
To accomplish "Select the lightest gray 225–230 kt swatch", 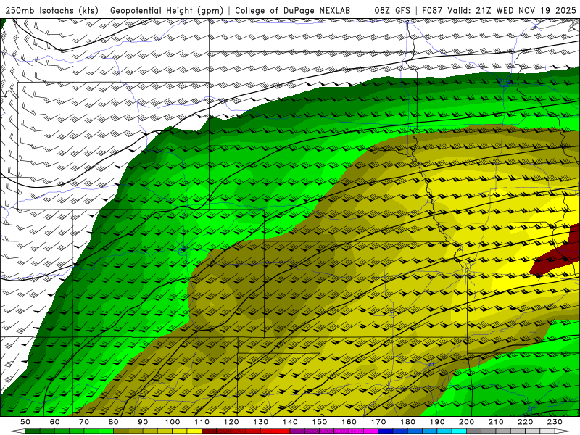I will tap(547, 431).
